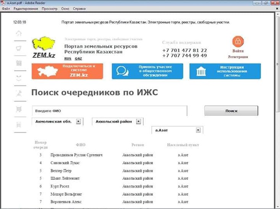Click the orange lock icon above Войти

[x=238, y=41]
